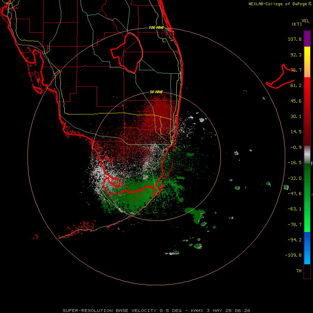
Task: Click the 100 NMI range ring label
Action: coord(156,27)
